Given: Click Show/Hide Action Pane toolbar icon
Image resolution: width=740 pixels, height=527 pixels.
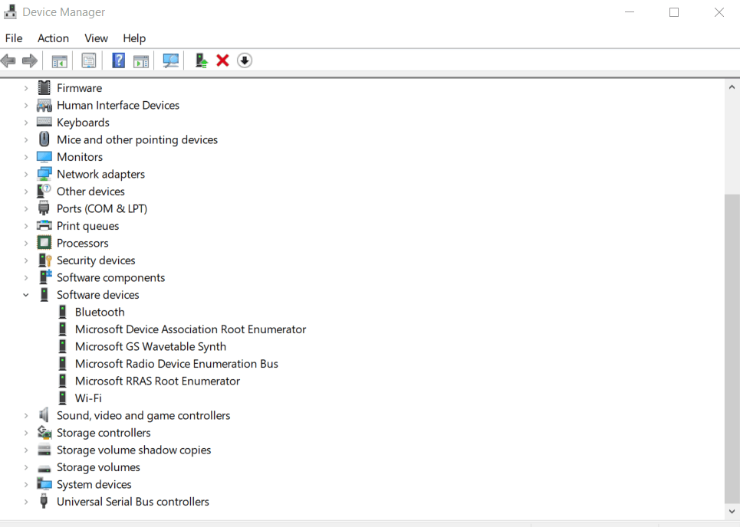Looking at the screenshot, I should [141, 61].
